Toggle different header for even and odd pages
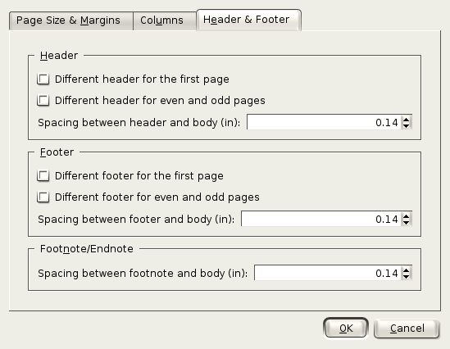The image size is (450, 349). pos(43,101)
